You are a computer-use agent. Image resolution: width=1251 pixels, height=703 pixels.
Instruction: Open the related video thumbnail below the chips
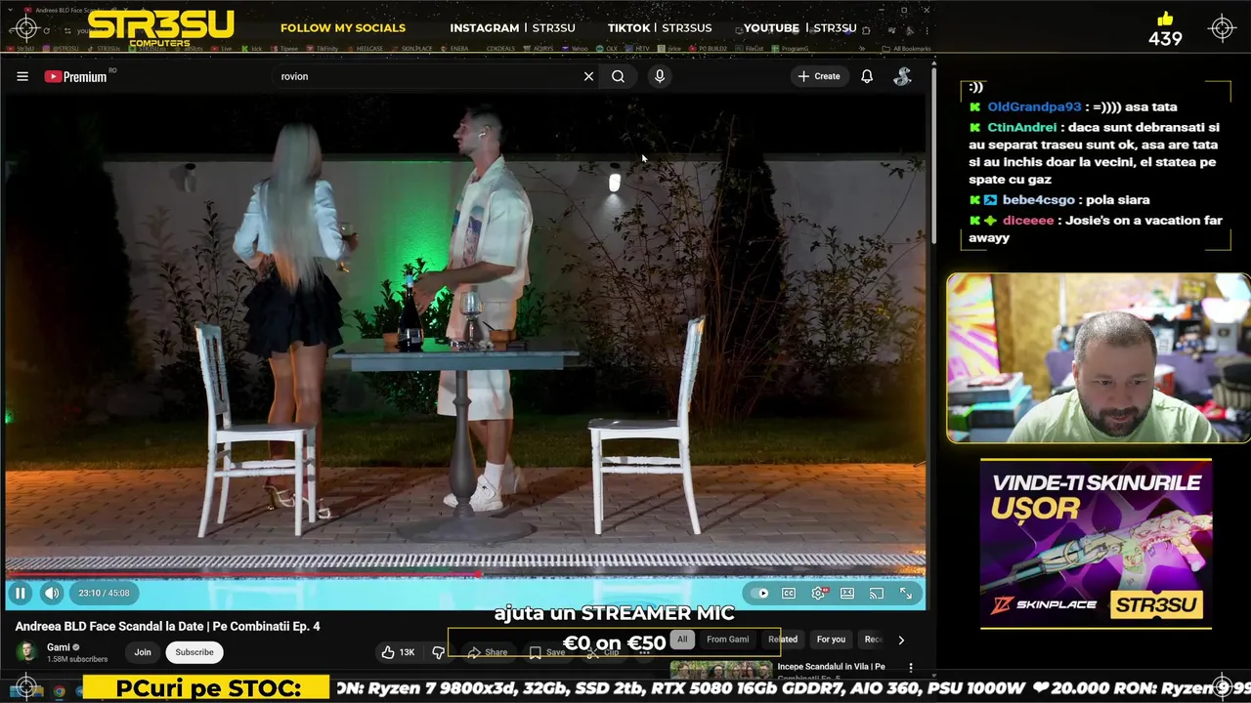(x=720, y=670)
